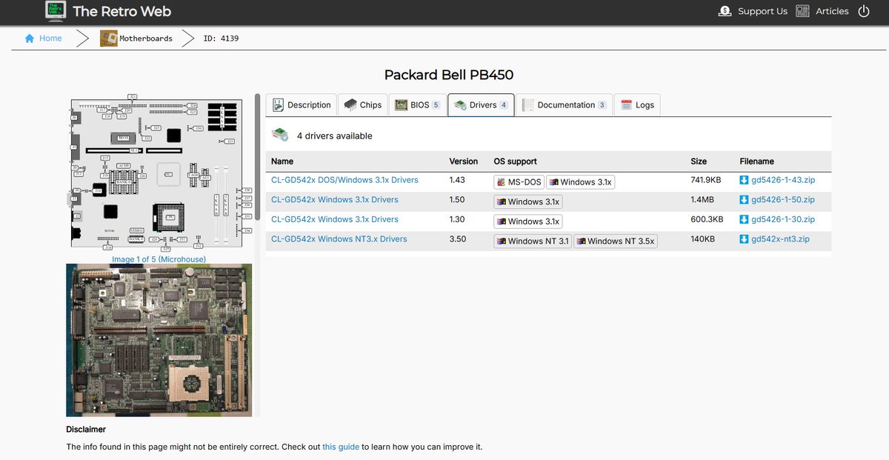Viewport: 889px width, 460px height.
Task: Switch to the Chips tab
Action: (362, 105)
